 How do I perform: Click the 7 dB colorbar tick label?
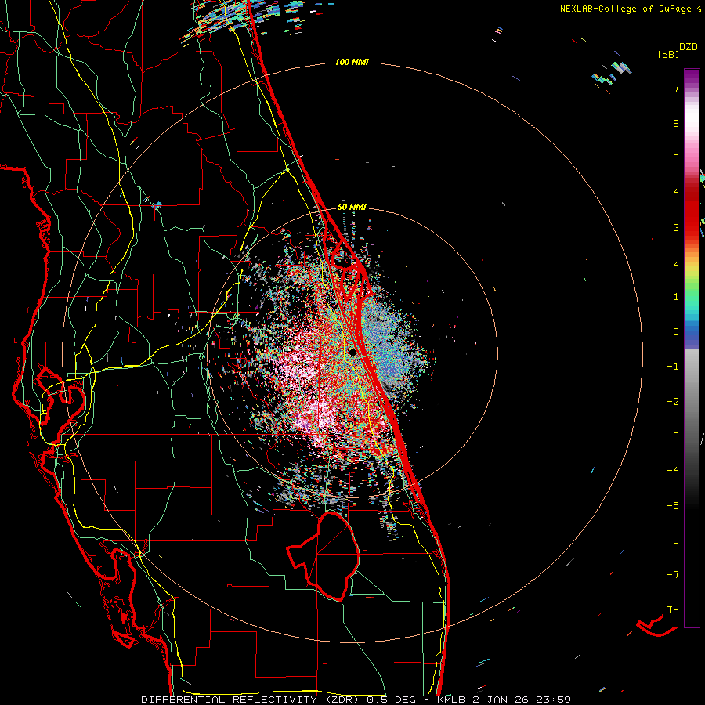click(676, 88)
